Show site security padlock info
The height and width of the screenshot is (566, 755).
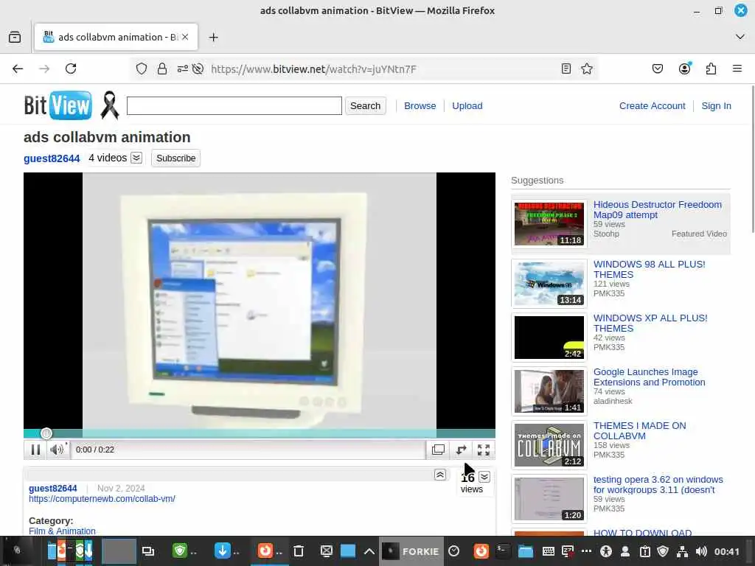click(x=162, y=69)
